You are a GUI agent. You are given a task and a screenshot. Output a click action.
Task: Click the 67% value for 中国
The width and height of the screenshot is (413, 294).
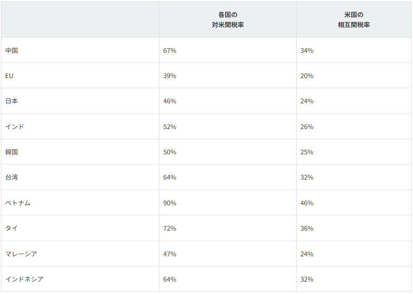170,51
